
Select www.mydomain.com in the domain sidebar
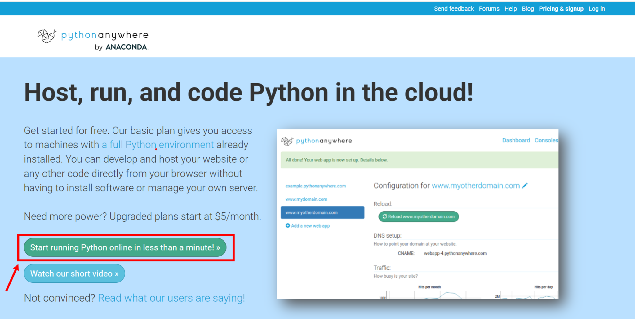coord(306,199)
